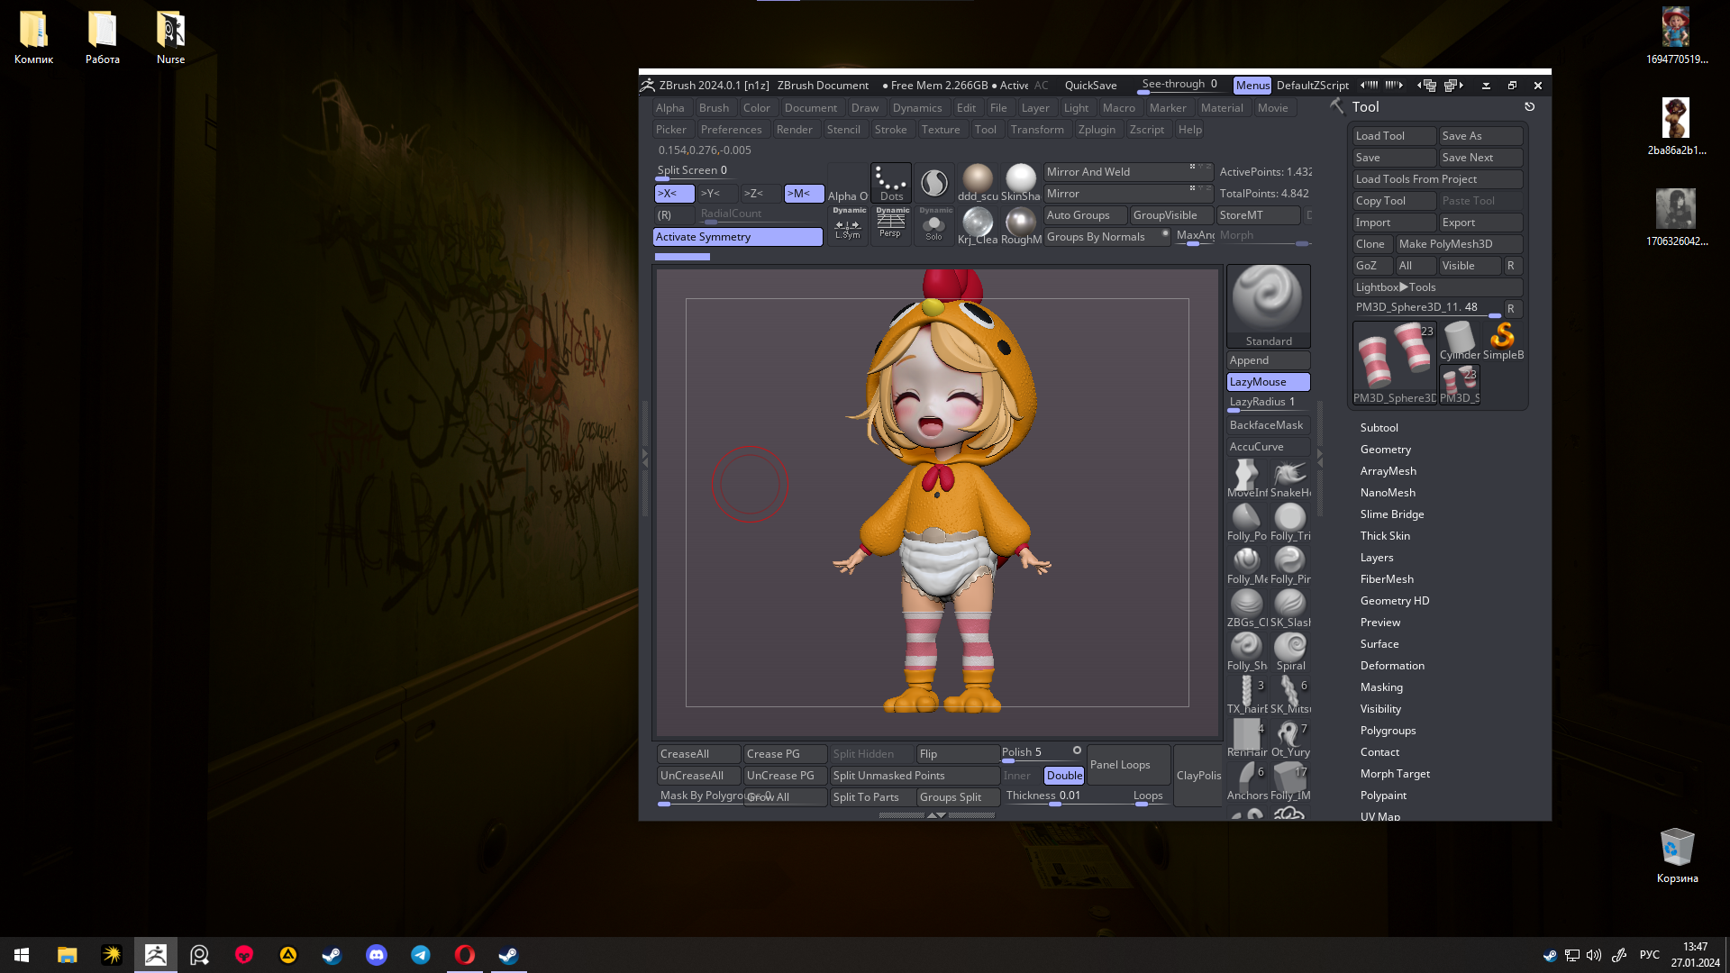Click the Load Tool button
The height and width of the screenshot is (973, 1730).
1394,136
